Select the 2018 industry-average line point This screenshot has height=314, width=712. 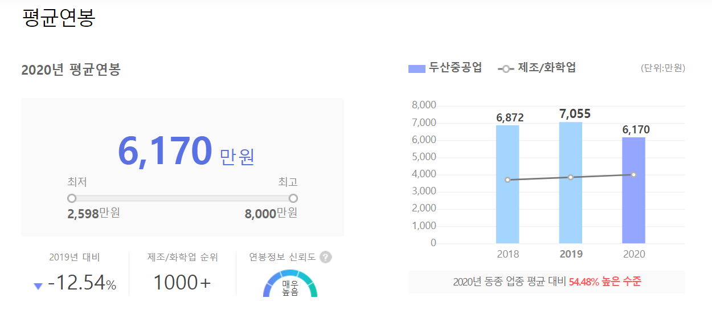tap(508, 180)
